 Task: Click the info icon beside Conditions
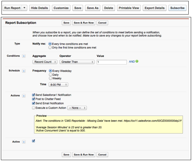[24, 56]
